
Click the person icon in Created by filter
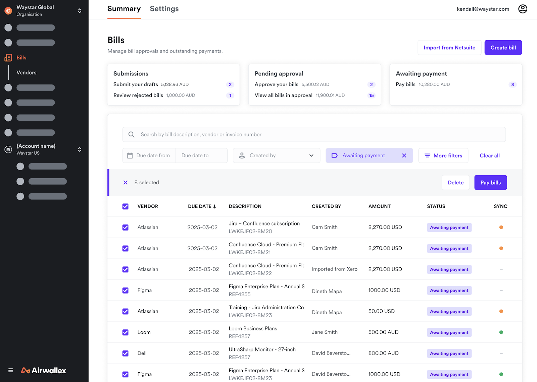[x=242, y=155]
